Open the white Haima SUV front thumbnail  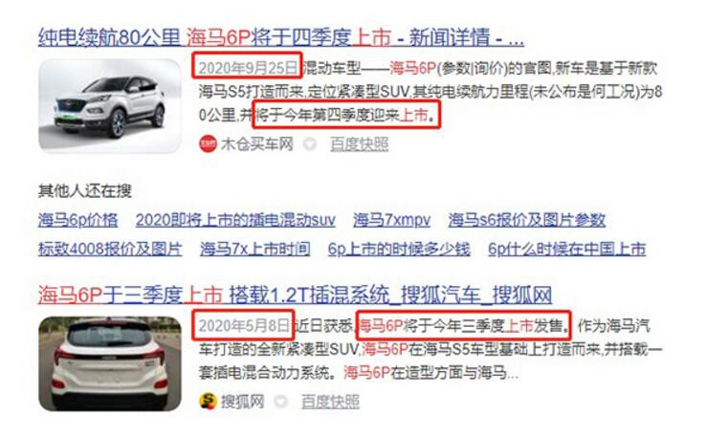[110, 106]
